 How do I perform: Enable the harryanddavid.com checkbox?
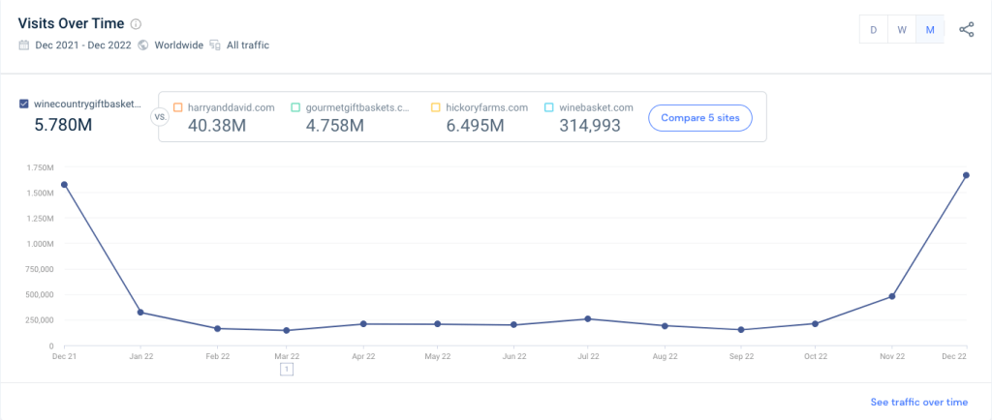point(177,107)
